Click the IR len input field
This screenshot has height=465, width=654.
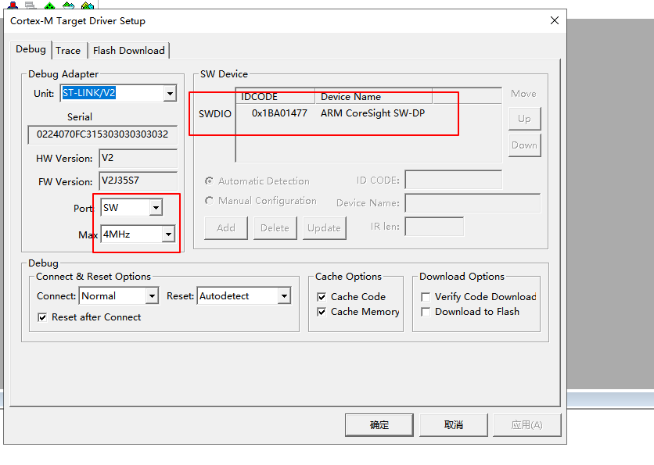click(x=434, y=227)
